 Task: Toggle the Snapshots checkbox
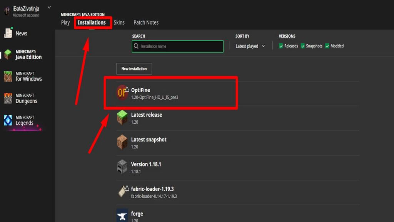point(303,46)
